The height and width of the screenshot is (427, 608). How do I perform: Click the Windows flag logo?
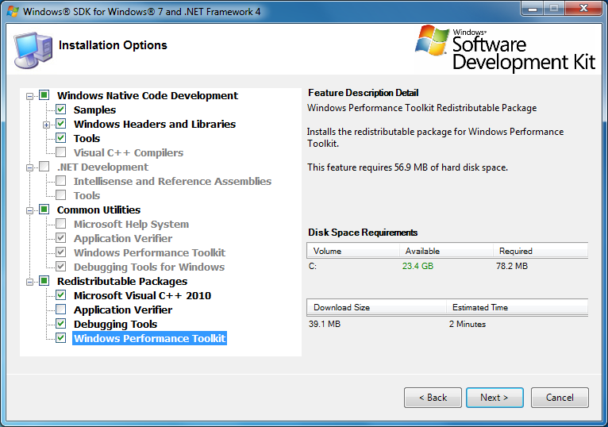[431, 42]
